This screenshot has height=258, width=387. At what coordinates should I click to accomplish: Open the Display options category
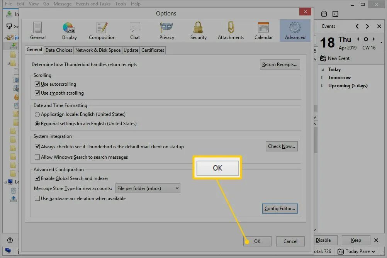tap(70, 31)
